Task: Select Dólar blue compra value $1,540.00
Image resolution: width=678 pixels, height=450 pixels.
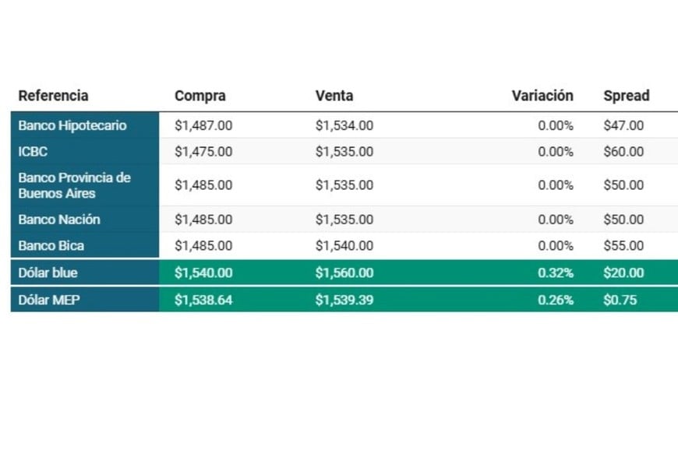Action: (203, 273)
